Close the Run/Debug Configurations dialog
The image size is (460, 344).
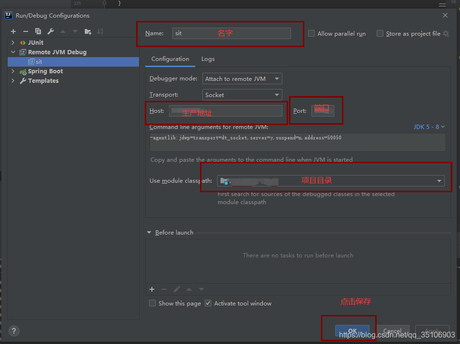pyautogui.click(x=445, y=15)
